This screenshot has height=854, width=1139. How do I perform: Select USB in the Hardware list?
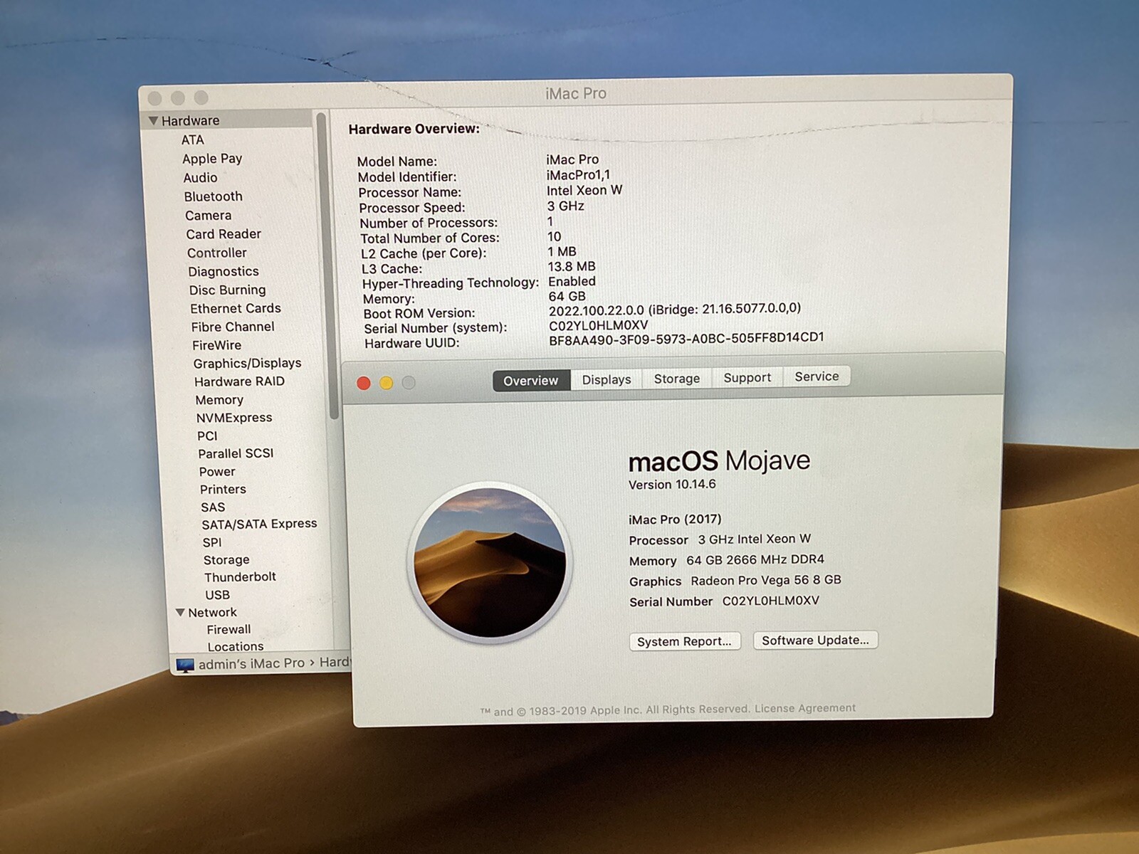[218, 595]
